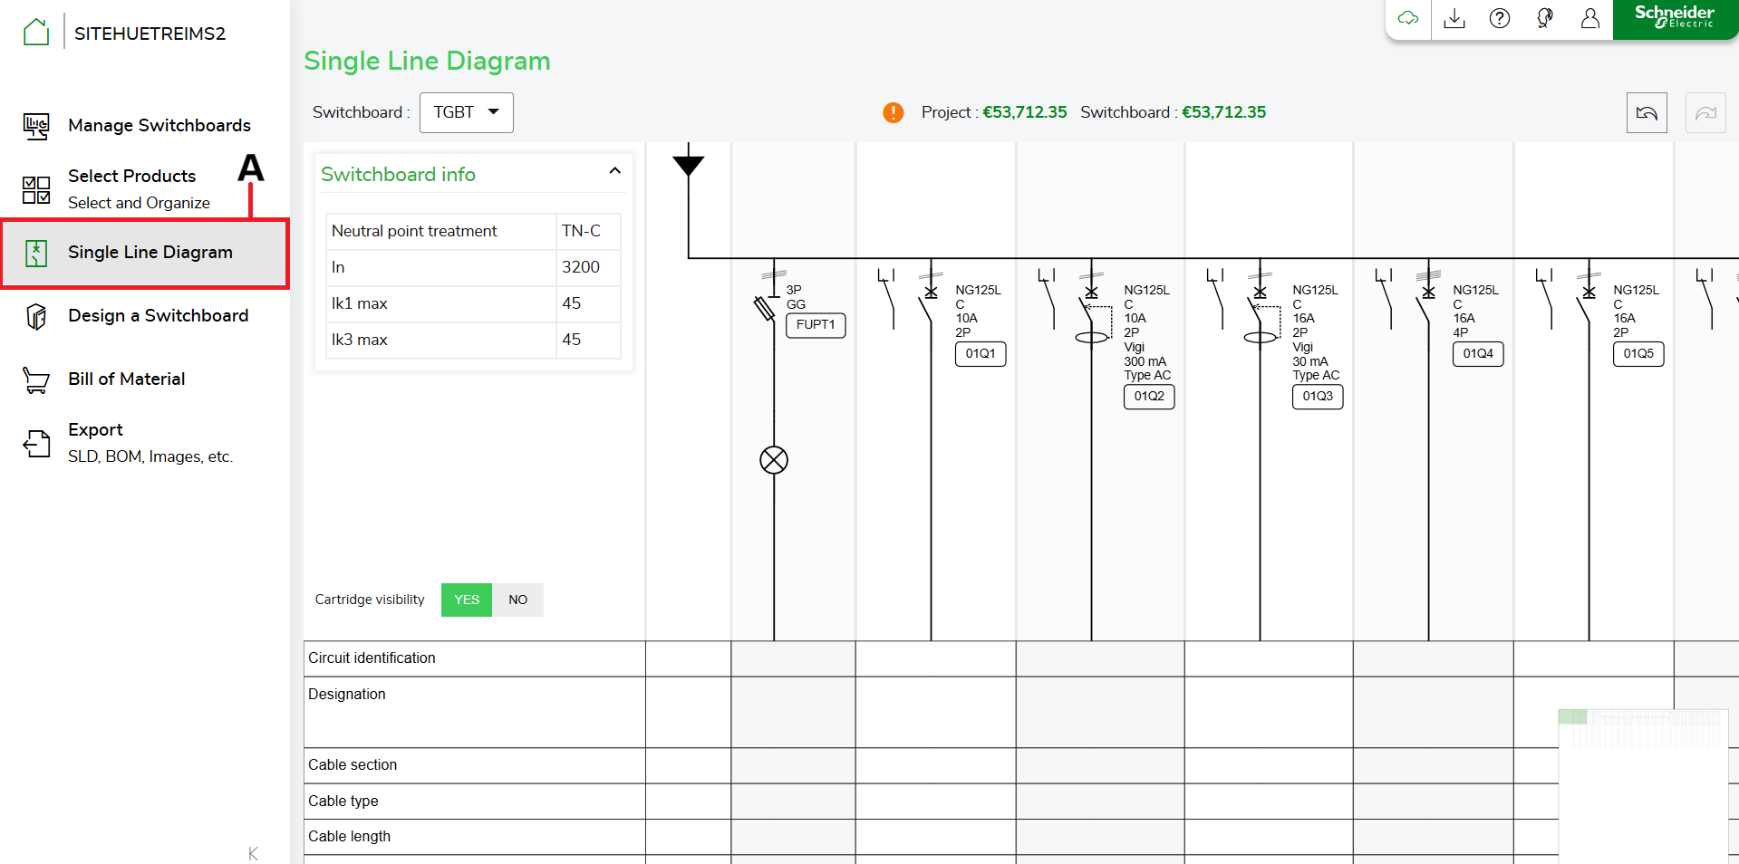Click the Switchboard price €53,712.35
This screenshot has width=1739, height=864.
(x=1224, y=112)
